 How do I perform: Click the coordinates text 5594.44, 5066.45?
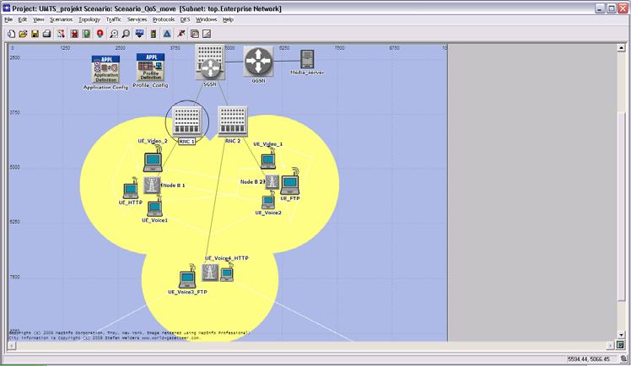point(588,358)
